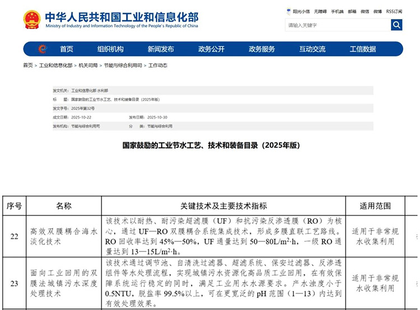Click the keyword search input field

pos(337,25)
